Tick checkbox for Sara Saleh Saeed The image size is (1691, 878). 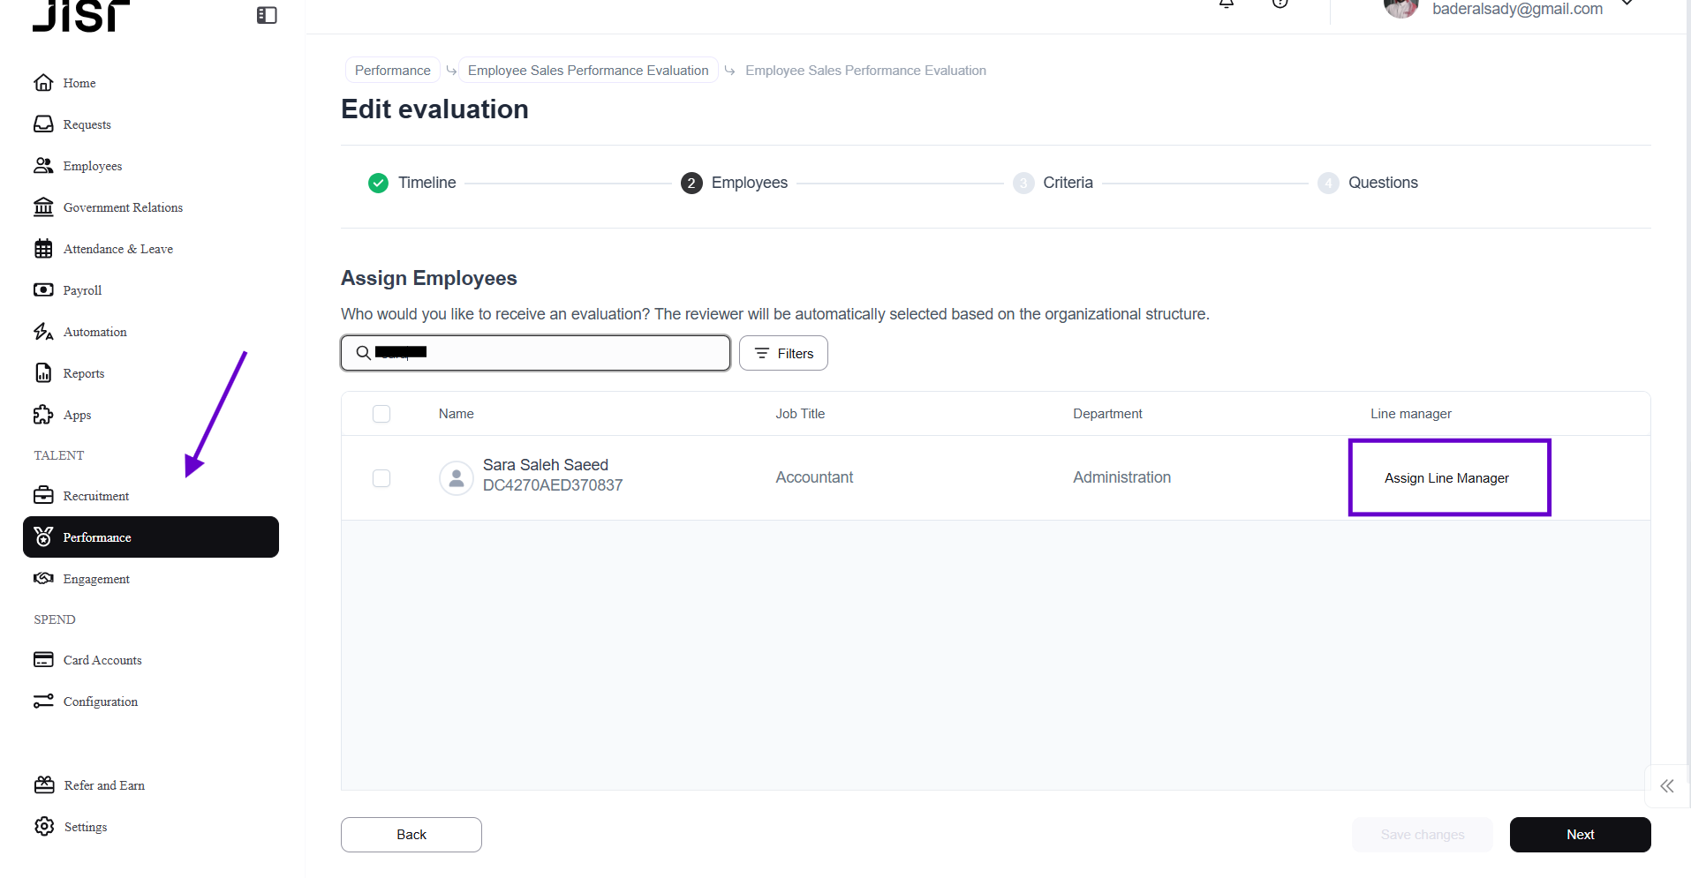tap(381, 478)
